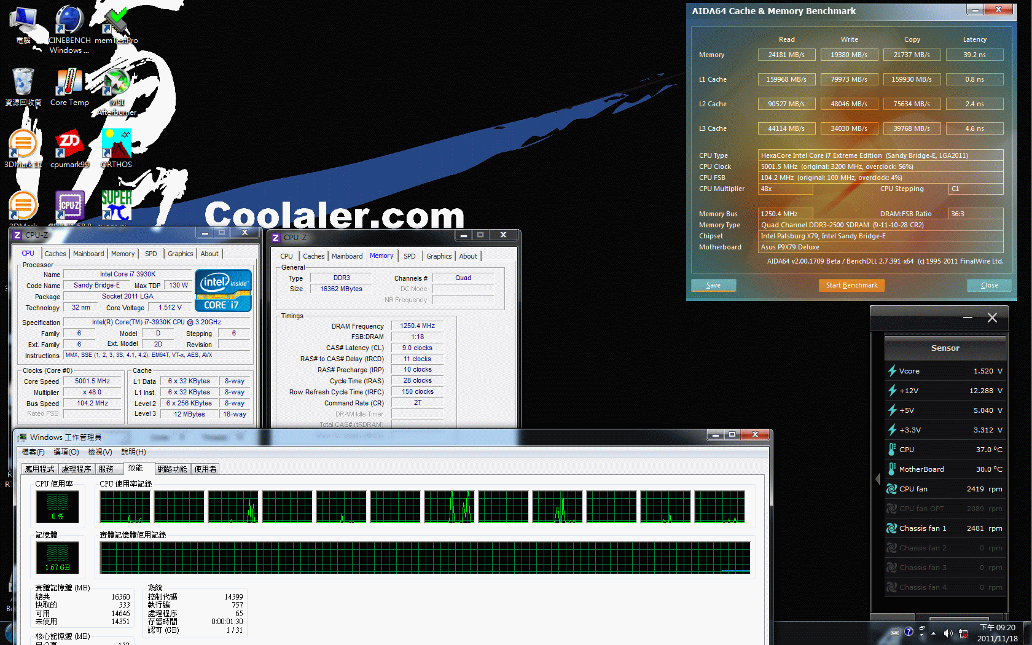Screen dimensions: 1032x645
Task: Launch the ORTHOS desktop shortcut
Action: pos(116,148)
